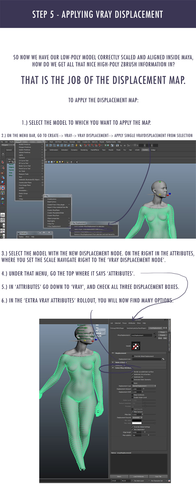Open the Displacement type dropdown
The height and width of the screenshot is (492, 196).
tap(144, 386)
